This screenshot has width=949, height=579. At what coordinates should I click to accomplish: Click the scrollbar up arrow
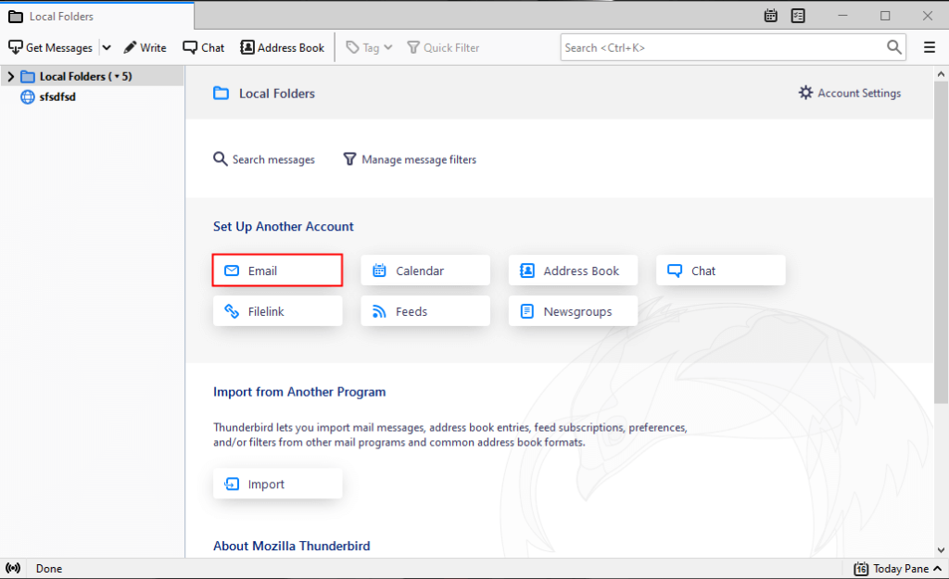pyautogui.click(x=941, y=74)
